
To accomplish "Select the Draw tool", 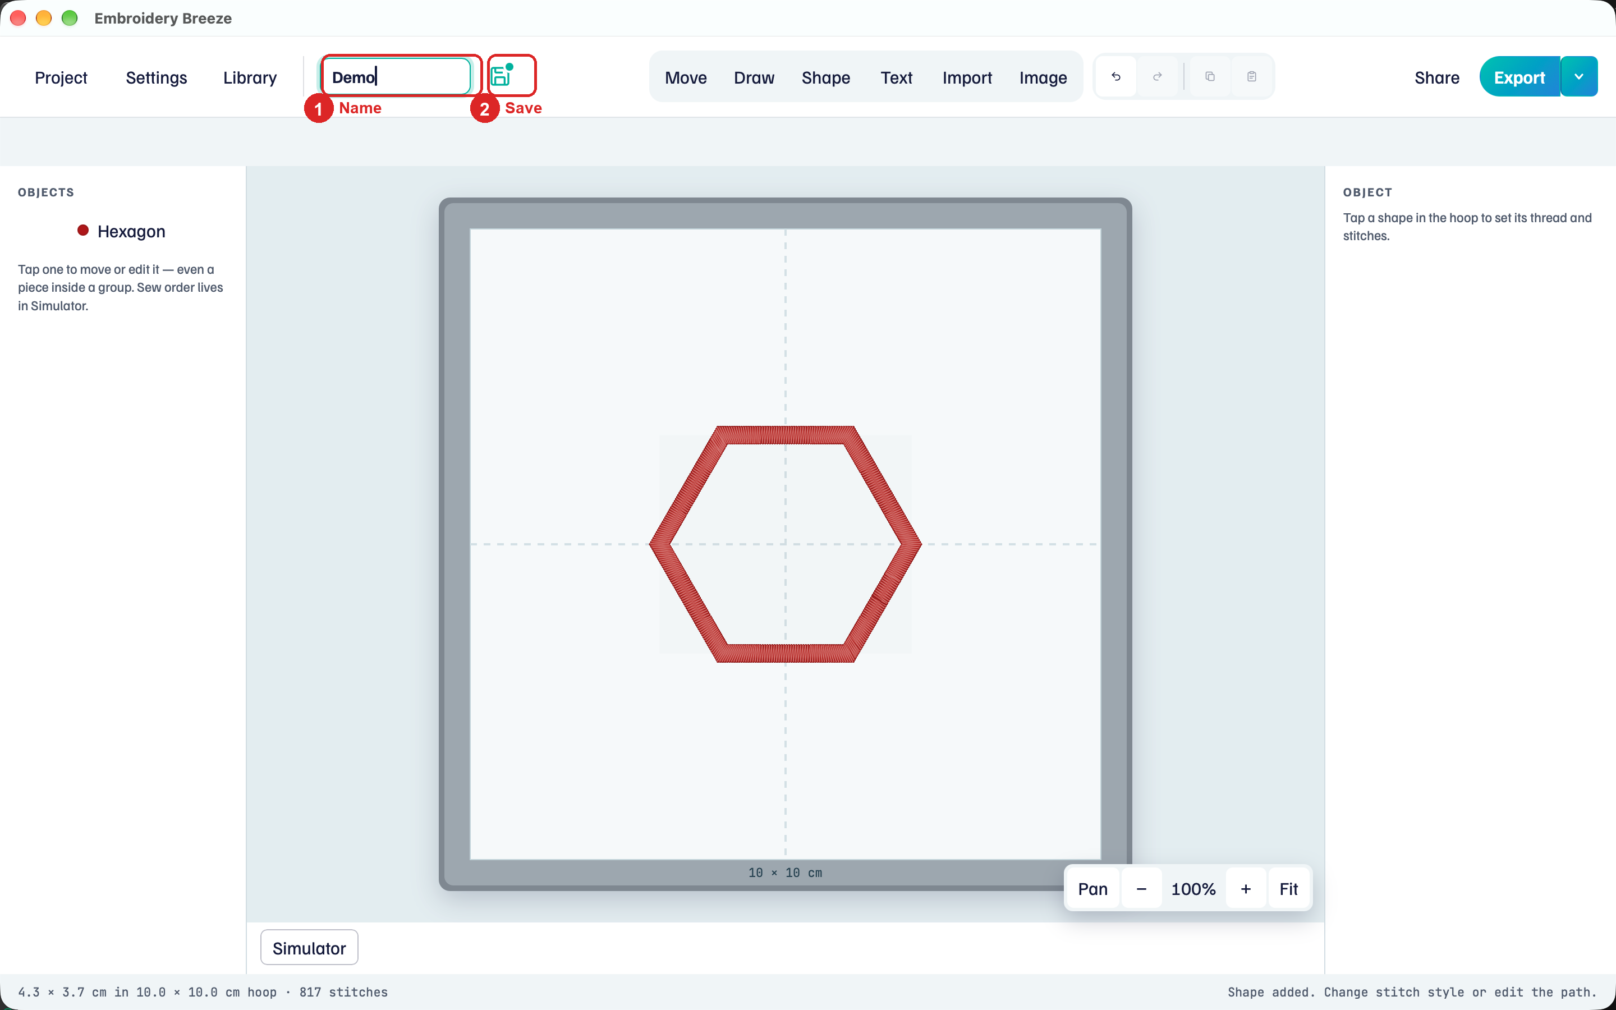I will coord(754,77).
